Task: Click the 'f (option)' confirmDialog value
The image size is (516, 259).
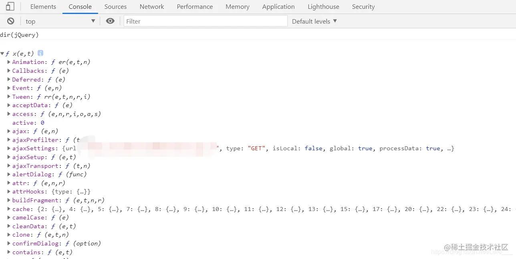Action: tap(83, 243)
